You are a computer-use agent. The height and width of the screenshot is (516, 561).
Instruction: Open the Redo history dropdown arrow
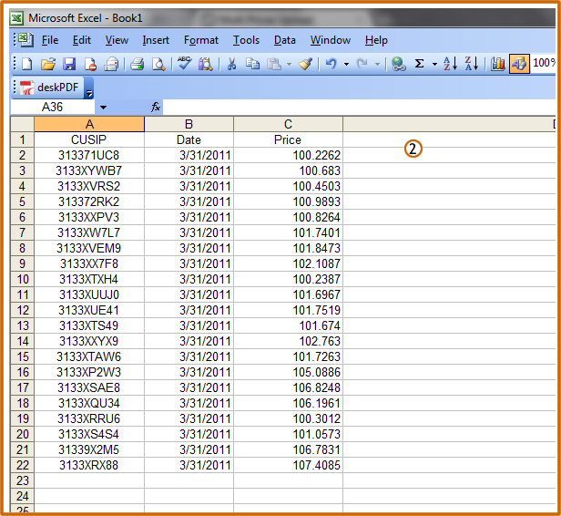tap(377, 65)
